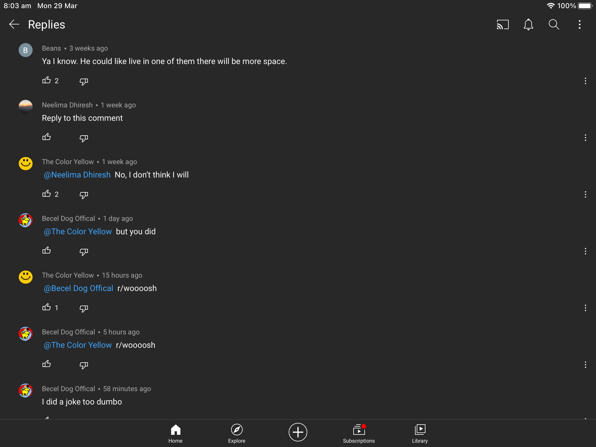Tap the @Neelima Dhiresh mention link
The image size is (596, 447).
coord(77,175)
